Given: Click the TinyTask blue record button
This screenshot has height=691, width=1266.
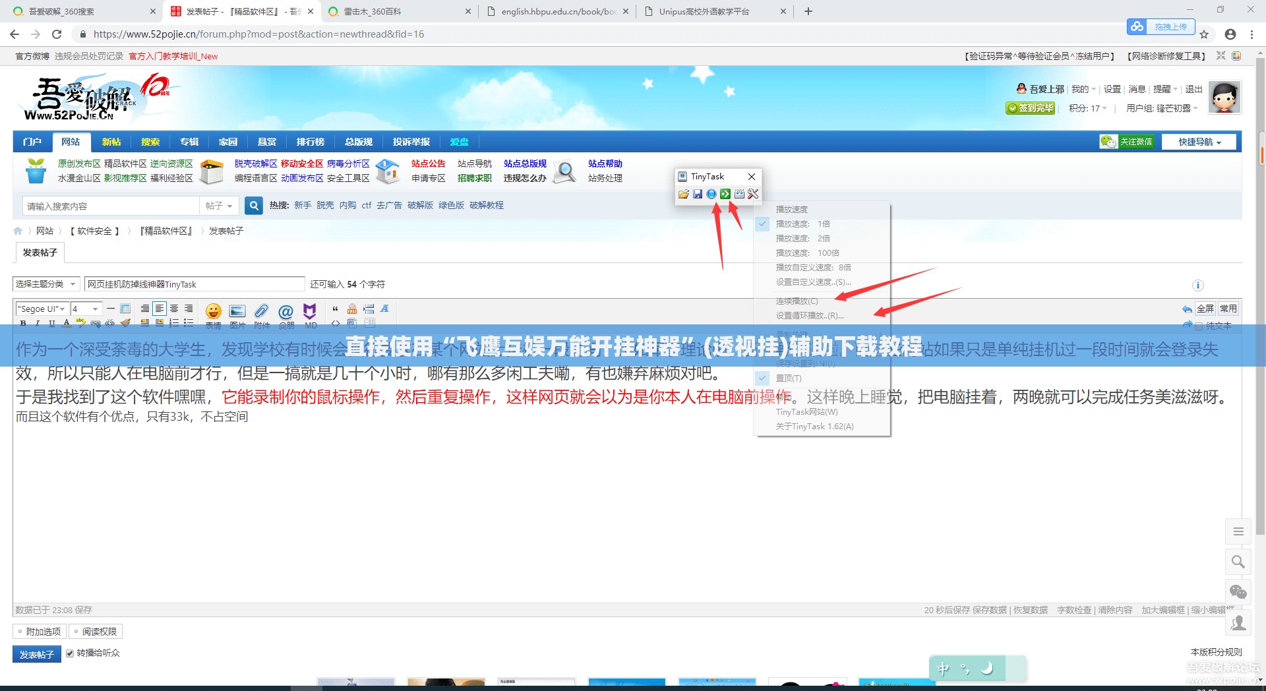Looking at the screenshot, I should click(711, 194).
